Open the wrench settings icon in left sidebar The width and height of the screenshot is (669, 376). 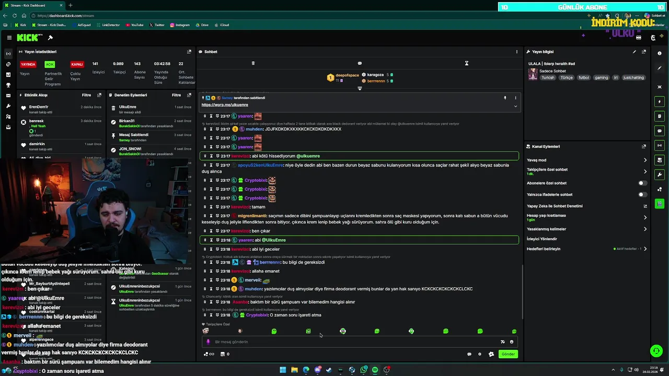coord(8,106)
